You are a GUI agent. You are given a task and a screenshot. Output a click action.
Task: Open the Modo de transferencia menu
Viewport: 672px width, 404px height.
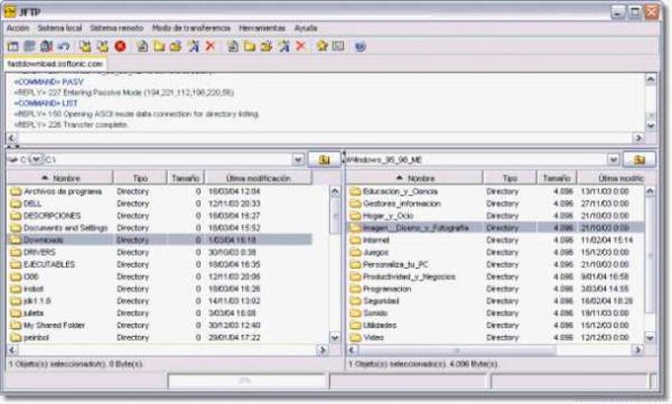tap(191, 28)
